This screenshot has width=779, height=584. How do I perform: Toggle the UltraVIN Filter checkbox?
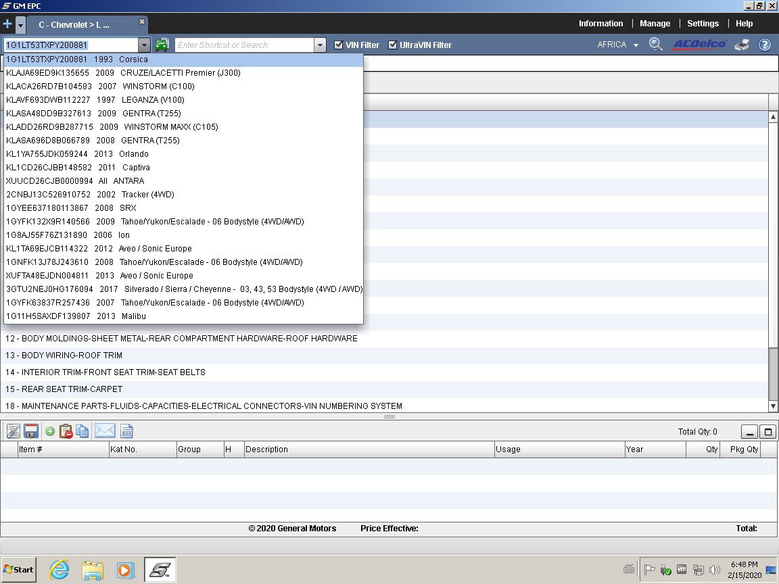pyautogui.click(x=393, y=45)
